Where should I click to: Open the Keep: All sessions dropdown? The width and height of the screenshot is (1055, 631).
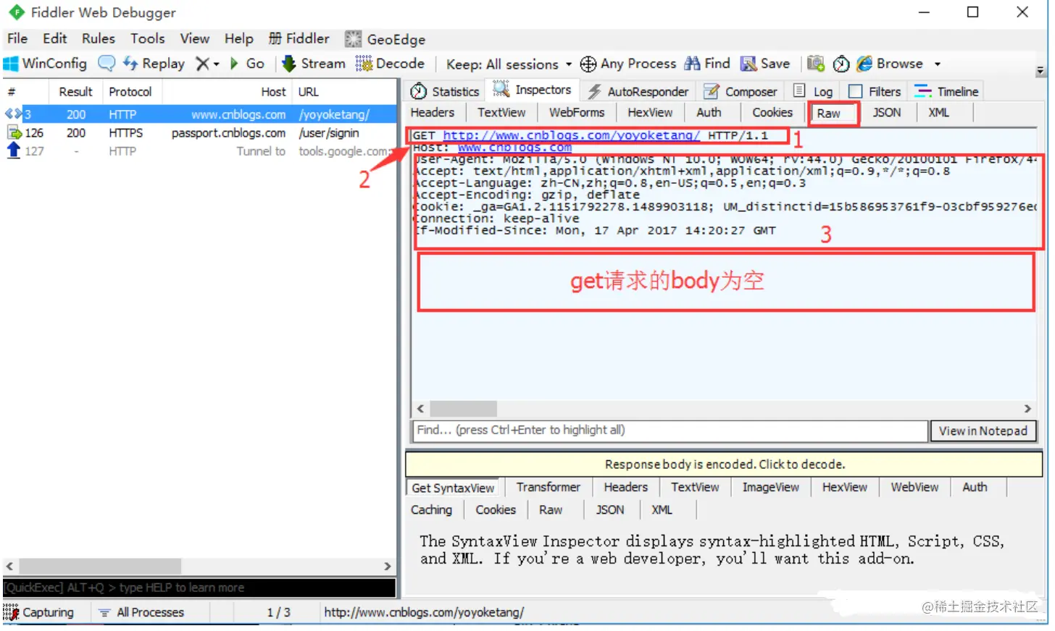tap(509, 64)
